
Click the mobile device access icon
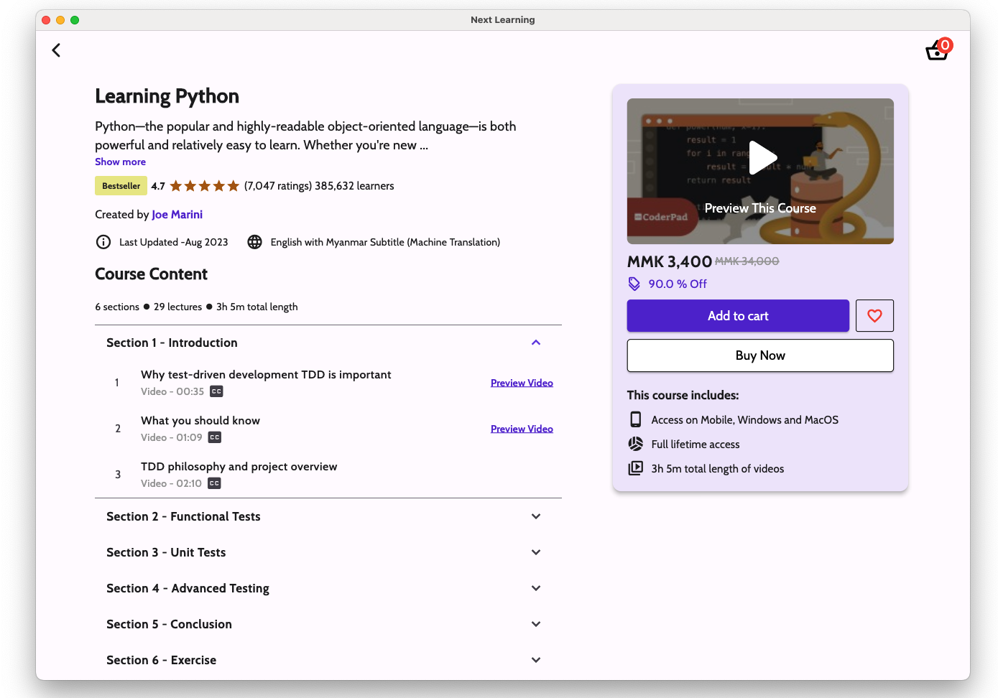click(636, 419)
